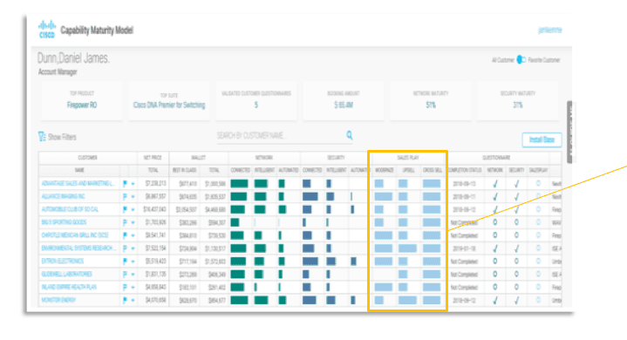627x340 pixels.
Task: Open Glidewell Laboratories customer link
Action: click(67, 274)
